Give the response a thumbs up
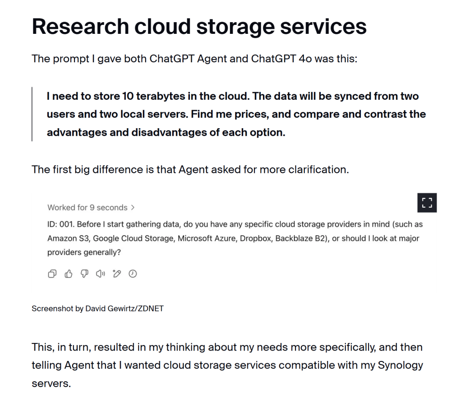 69,273
